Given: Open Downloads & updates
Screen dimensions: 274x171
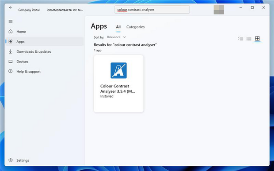Looking at the screenshot, I should 45,51.
